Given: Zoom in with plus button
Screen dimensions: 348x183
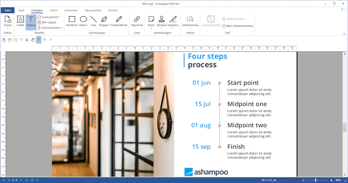Looking at the screenshot, I should coord(331,180).
